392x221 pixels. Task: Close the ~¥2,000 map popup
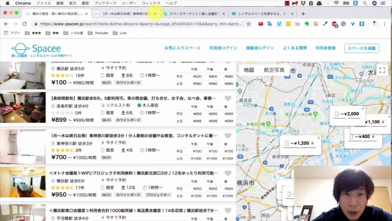point(363,108)
